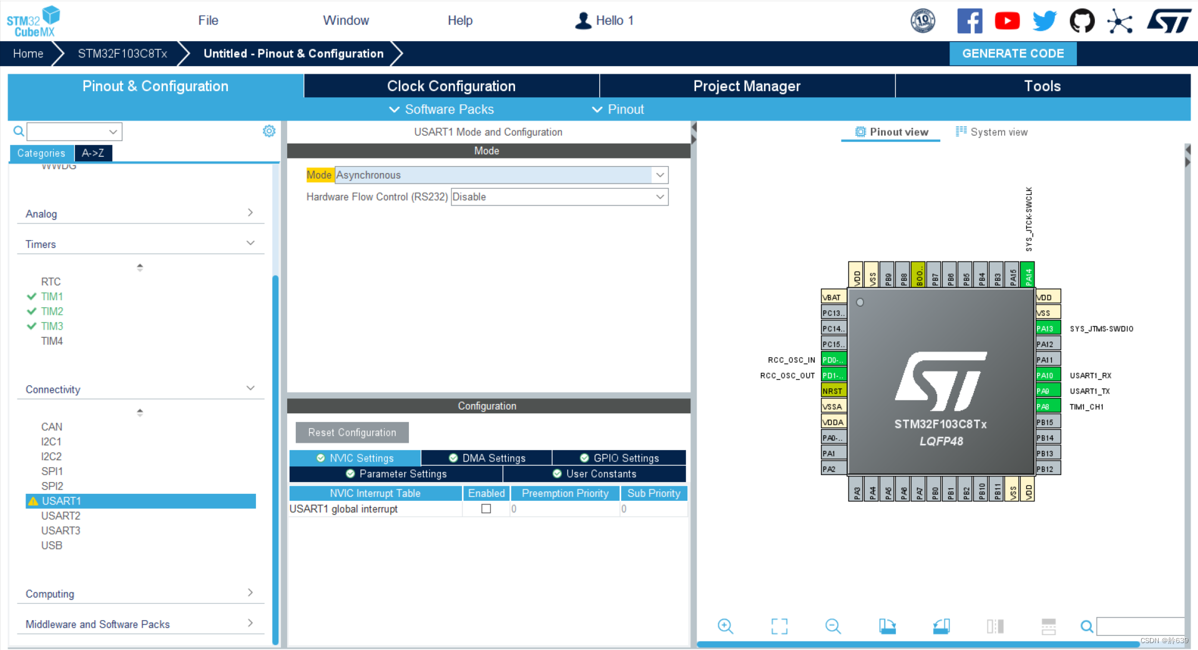The width and height of the screenshot is (1198, 650).
Task: Click the Reset Configuration button
Action: click(x=352, y=432)
